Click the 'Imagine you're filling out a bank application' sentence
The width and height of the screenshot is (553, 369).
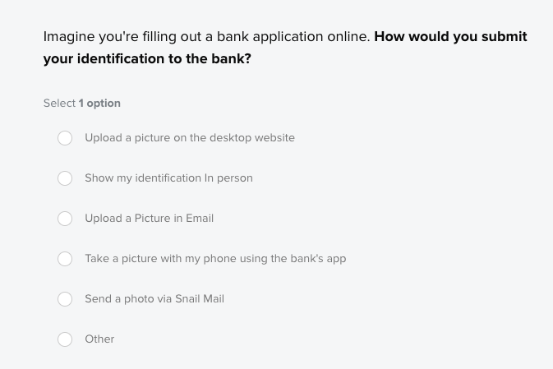tap(207, 37)
